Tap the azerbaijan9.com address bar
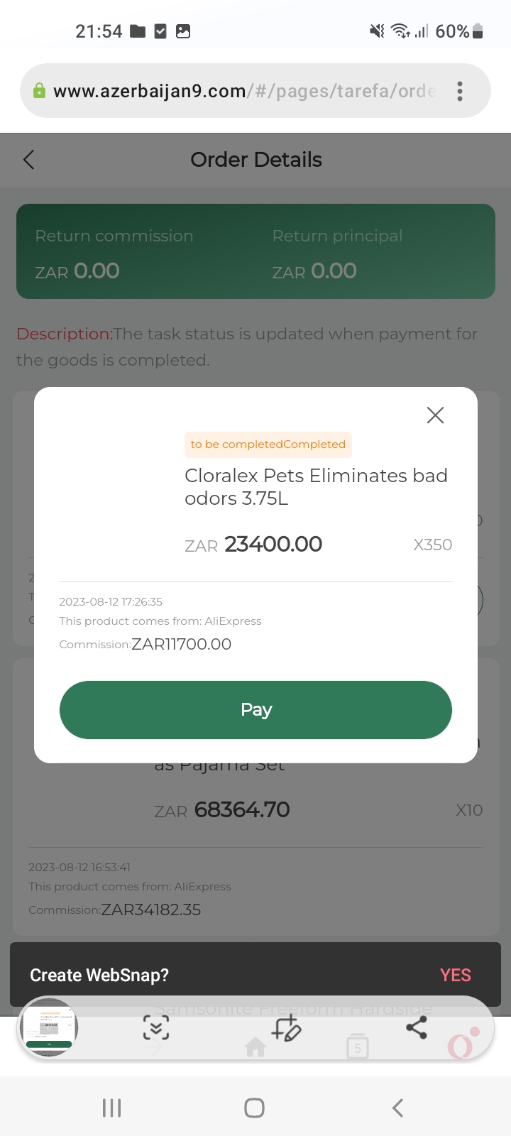 (x=241, y=91)
